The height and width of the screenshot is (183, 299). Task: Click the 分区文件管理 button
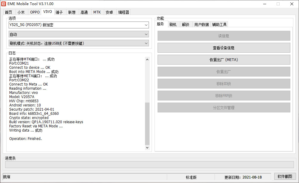coord(224,108)
